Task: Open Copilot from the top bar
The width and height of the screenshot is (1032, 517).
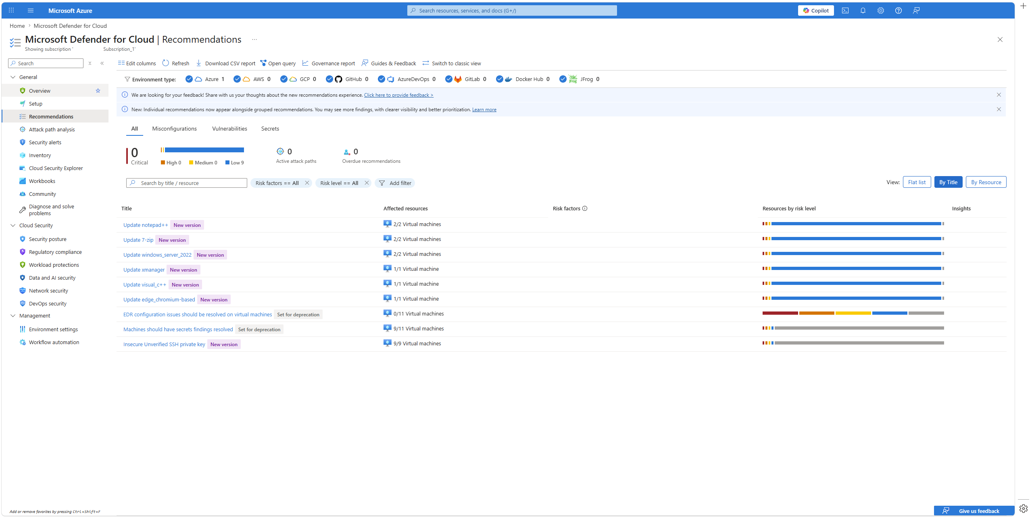Action: coord(815,10)
